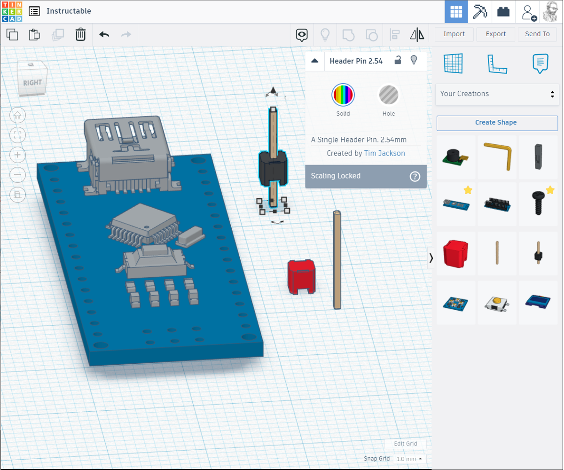Collapse the Header Pin 2.54 panel
564x470 pixels.
pyautogui.click(x=315, y=61)
